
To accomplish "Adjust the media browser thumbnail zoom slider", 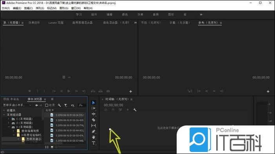I will (65, 147).
